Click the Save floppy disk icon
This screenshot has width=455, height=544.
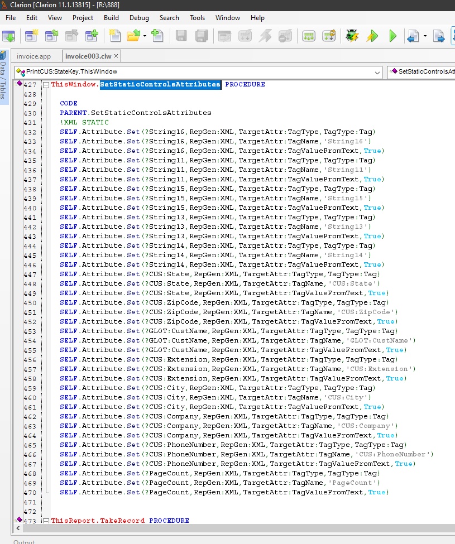pos(181,36)
